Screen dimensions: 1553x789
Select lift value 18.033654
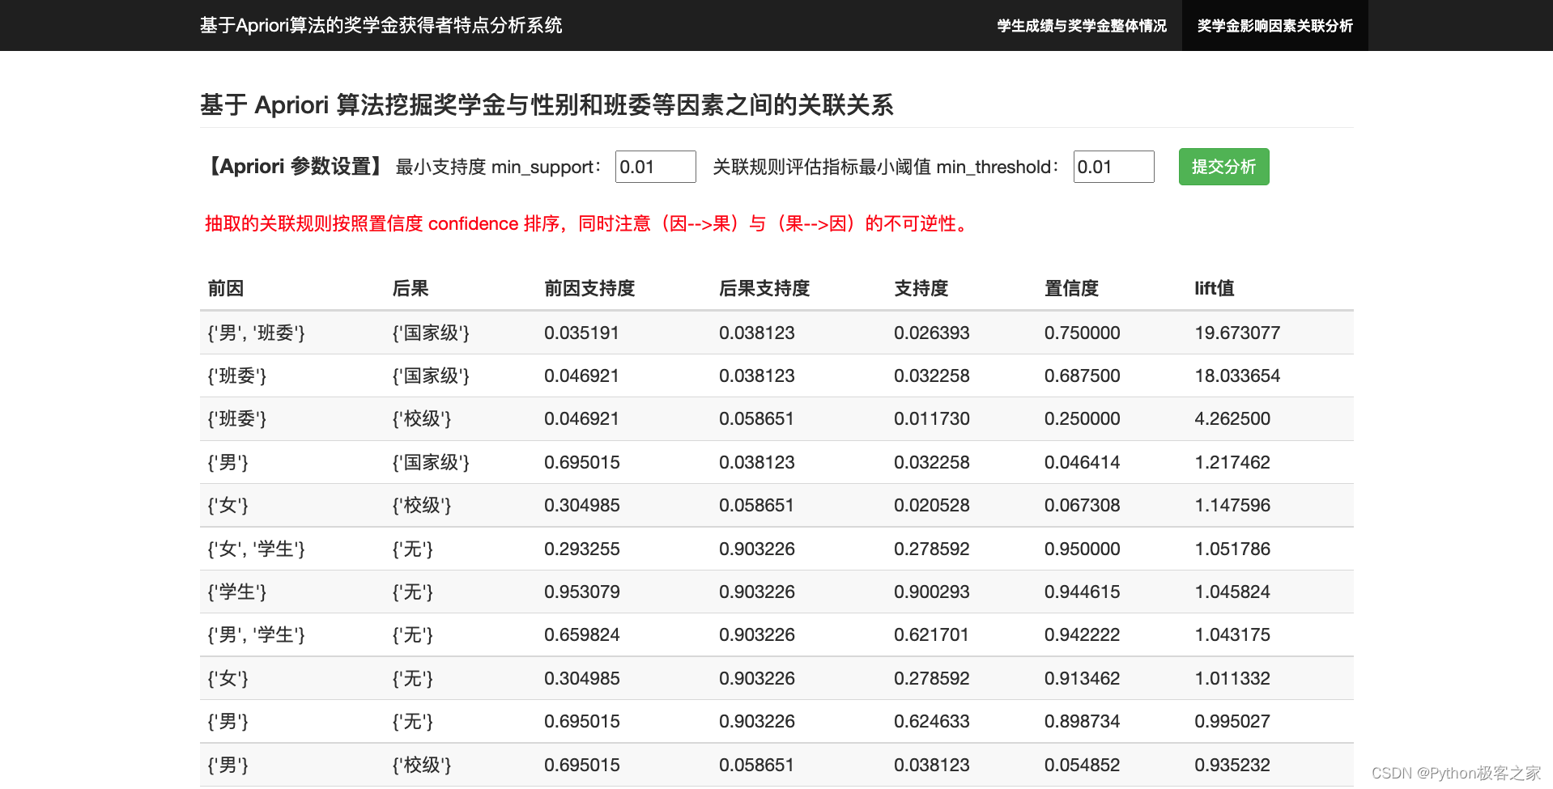point(1237,375)
